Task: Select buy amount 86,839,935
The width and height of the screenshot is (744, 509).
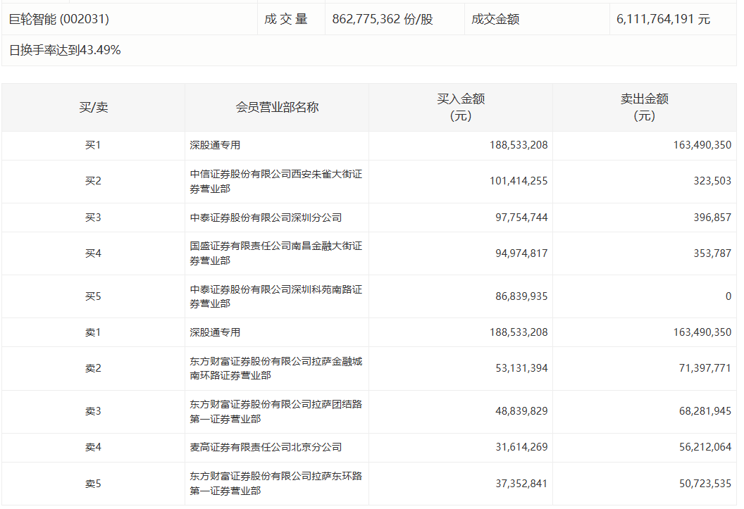Action: pos(521,296)
